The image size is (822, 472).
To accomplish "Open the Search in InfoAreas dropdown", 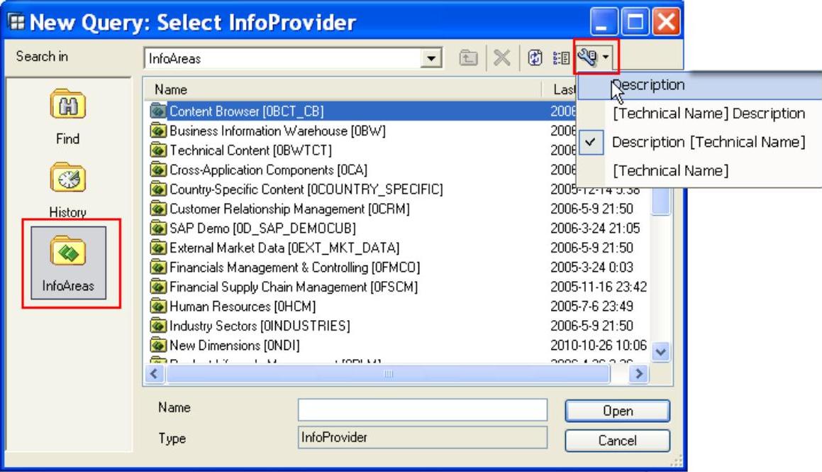I will 431,58.
